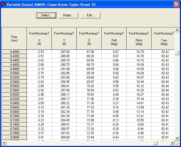
Task: Click the Ford Mustang Y (ft) column header
Action: point(64,38)
